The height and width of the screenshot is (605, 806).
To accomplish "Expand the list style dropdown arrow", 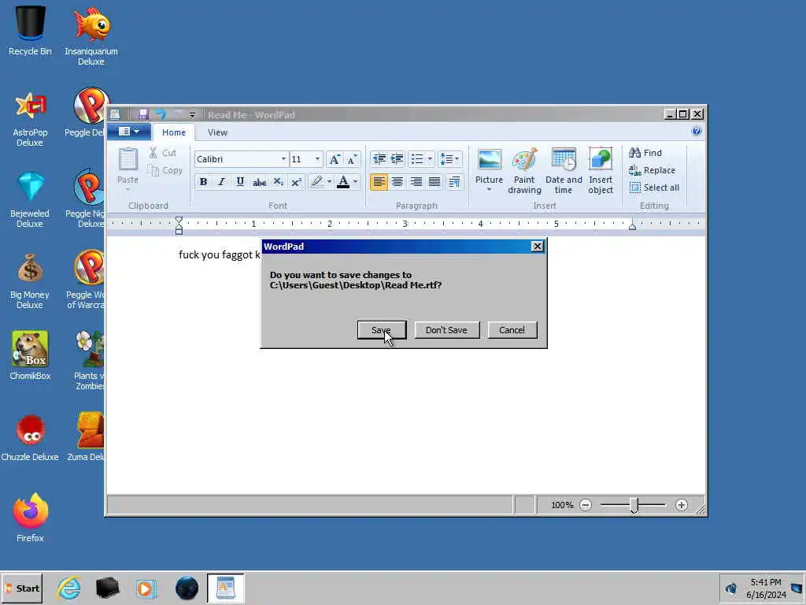I will pyautogui.click(x=431, y=159).
